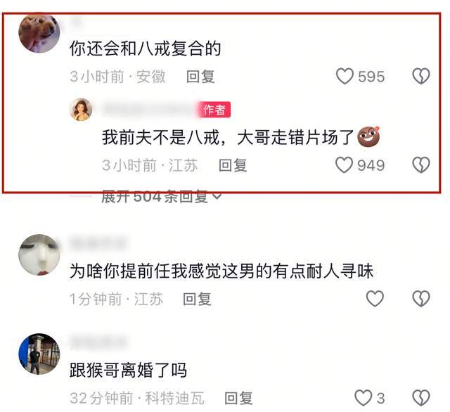
Task: Dislike the 耐人寻味 comment
Action: coord(421,298)
